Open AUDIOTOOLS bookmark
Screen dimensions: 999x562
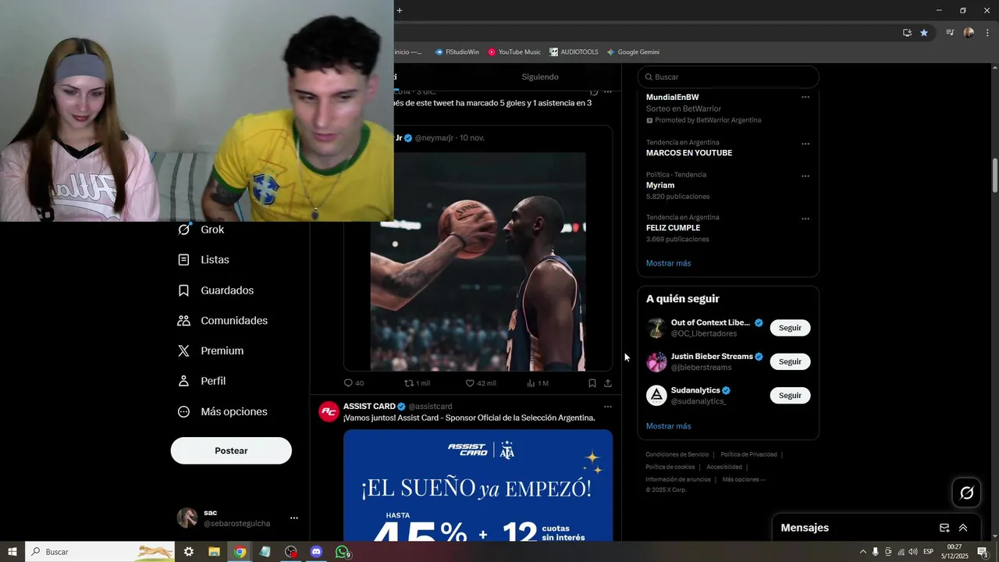(x=574, y=52)
